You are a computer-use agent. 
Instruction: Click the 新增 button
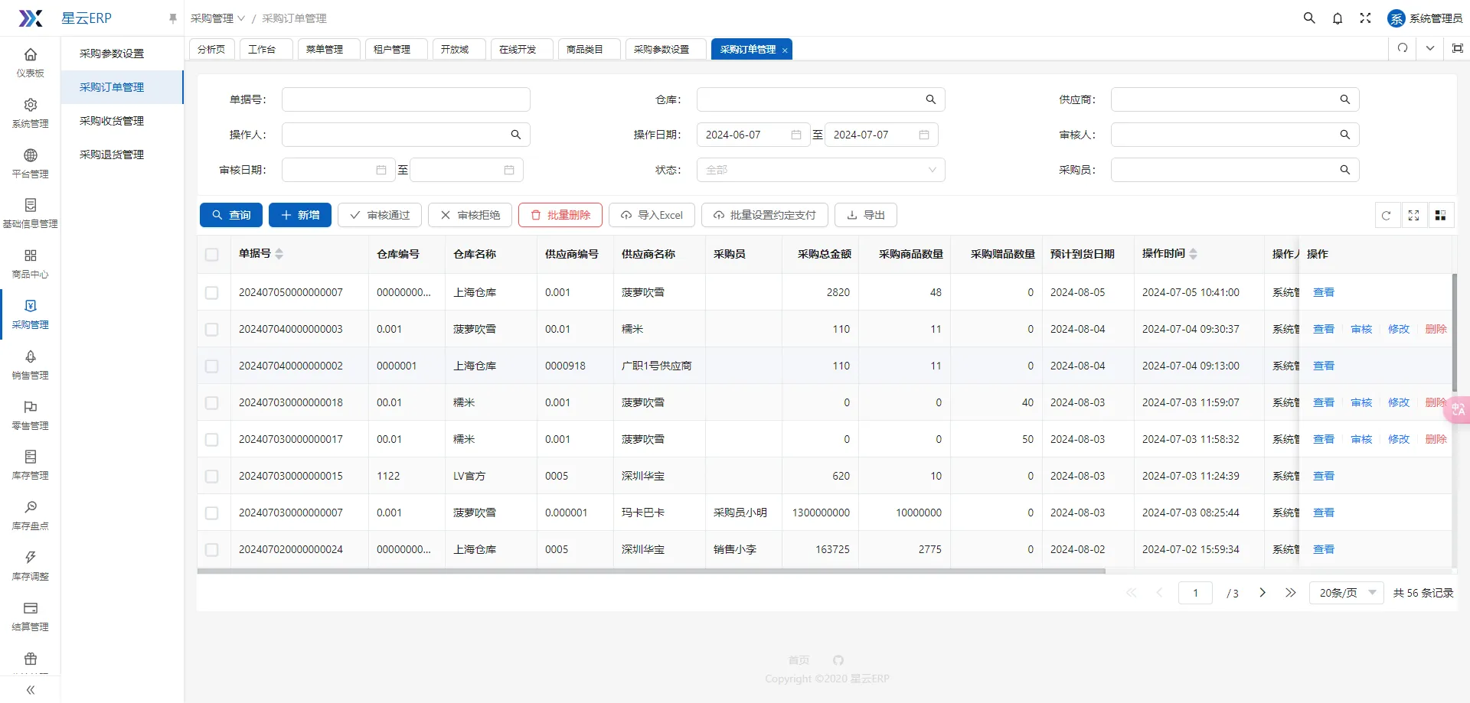click(x=300, y=215)
